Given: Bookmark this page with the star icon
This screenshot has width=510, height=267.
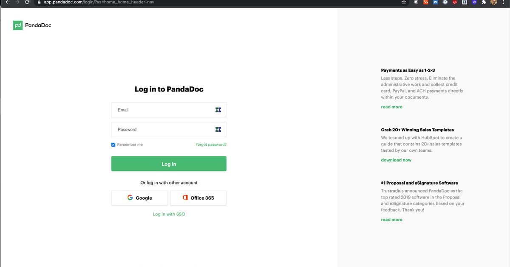Looking at the screenshot, I should [404, 2].
